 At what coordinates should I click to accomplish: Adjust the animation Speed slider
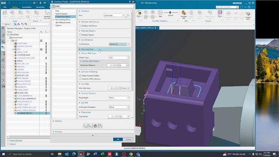(170, 13)
